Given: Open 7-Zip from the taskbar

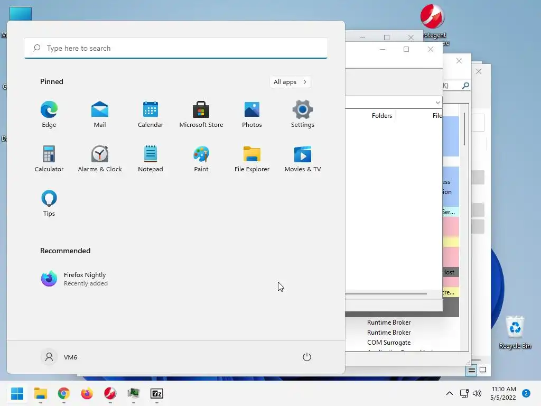Looking at the screenshot, I should [x=156, y=393].
